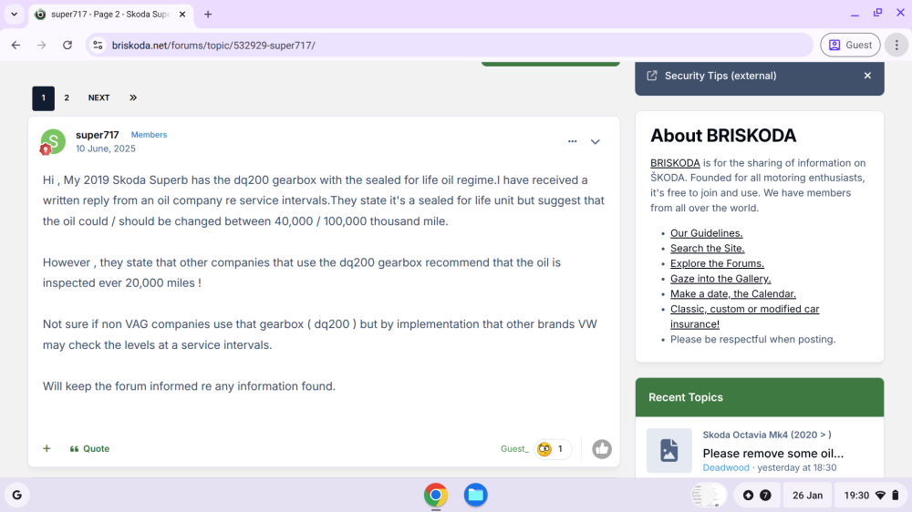Open the Security Tips (external) link
The image size is (912, 512).
[x=720, y=76]
